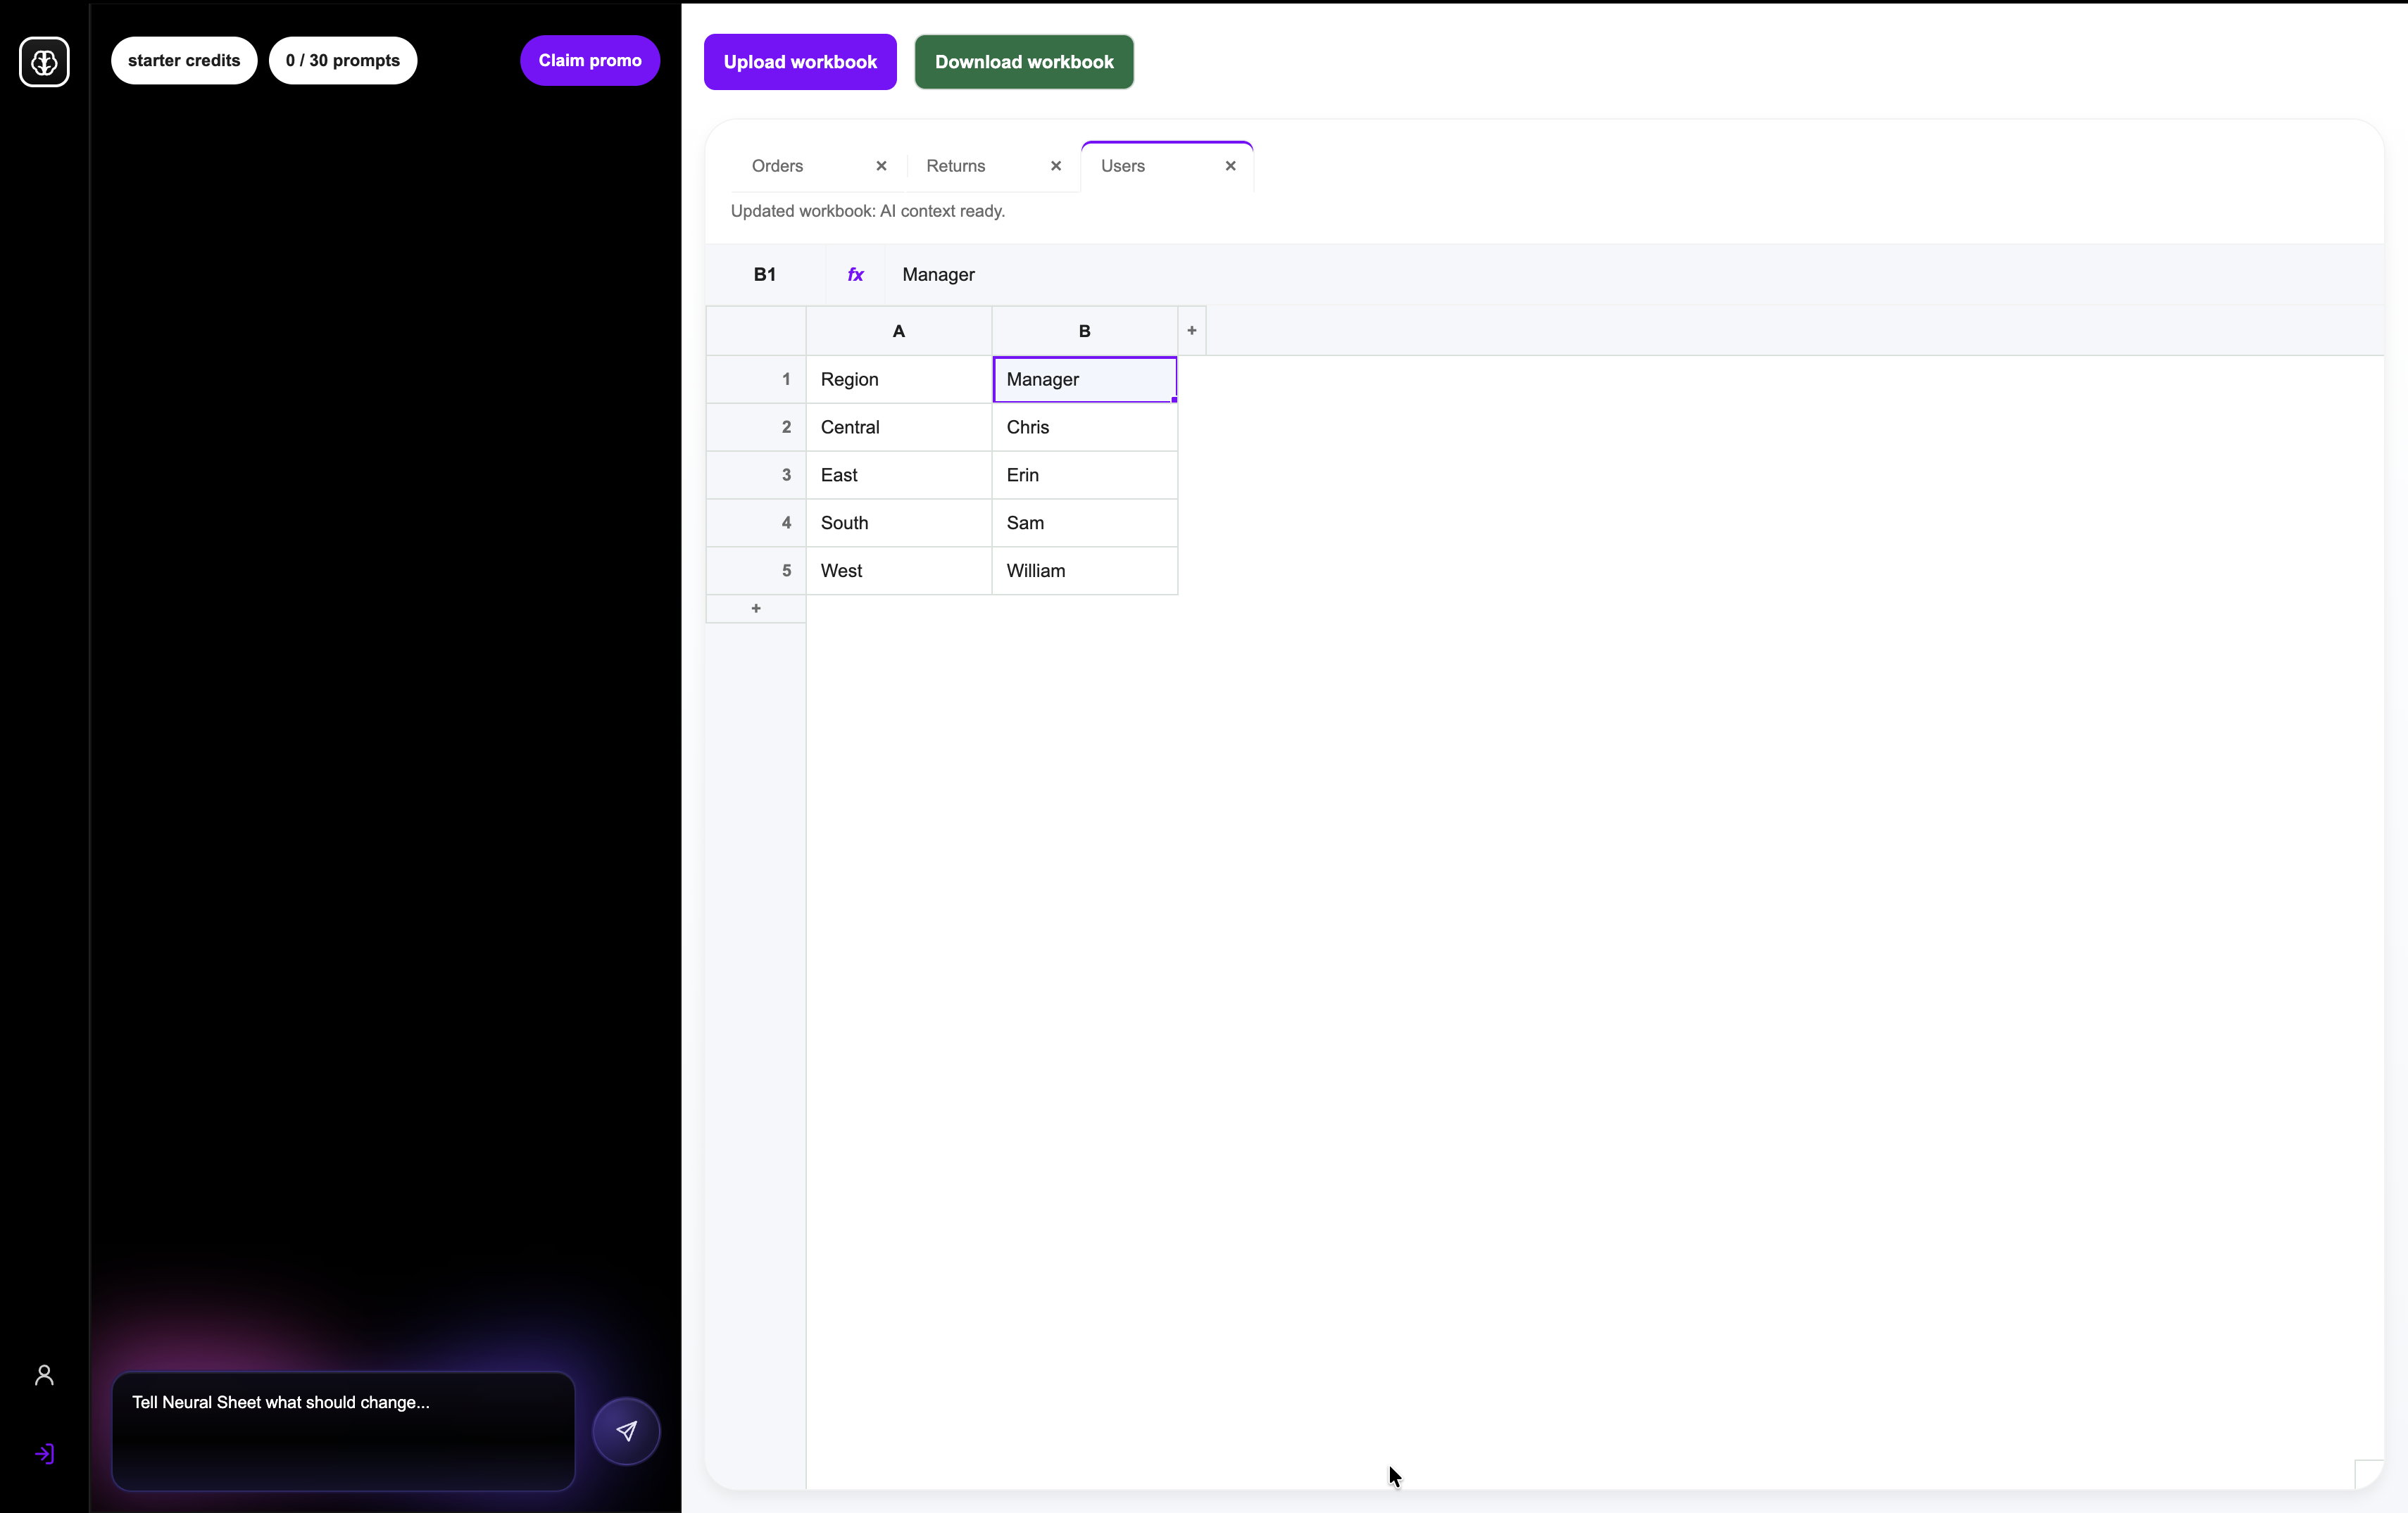Click the Download workbook button
Viewport: 2408px width, 1513px height.
pos(1024,62)
